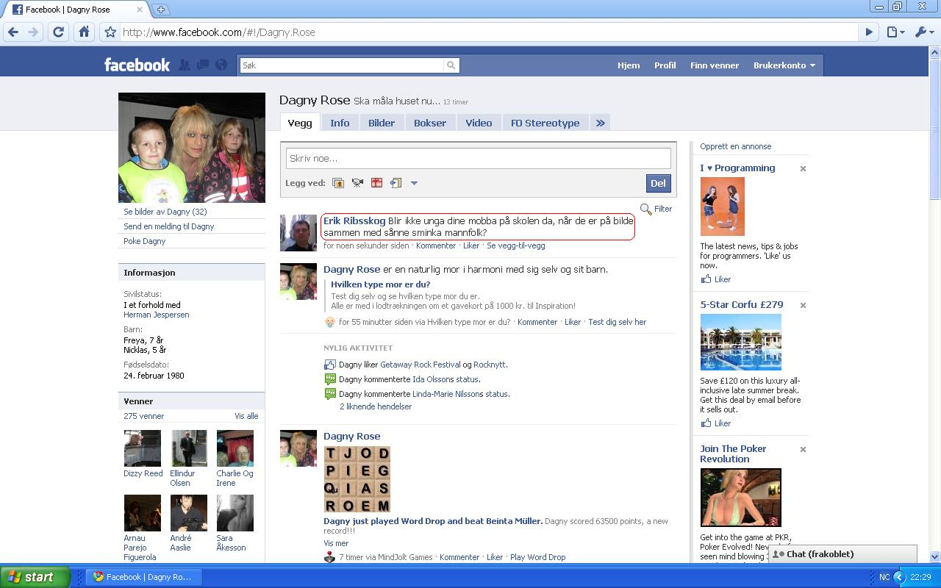The image size is (941, 588).
Task: Open messages icon in header
Action: [x=203, y=65]
